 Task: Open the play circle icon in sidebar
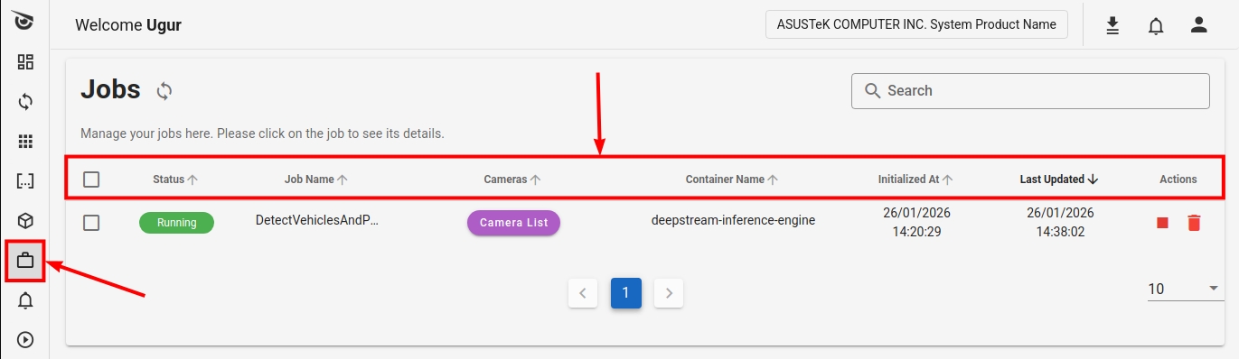pyautogui.click(x=25, y=340)
